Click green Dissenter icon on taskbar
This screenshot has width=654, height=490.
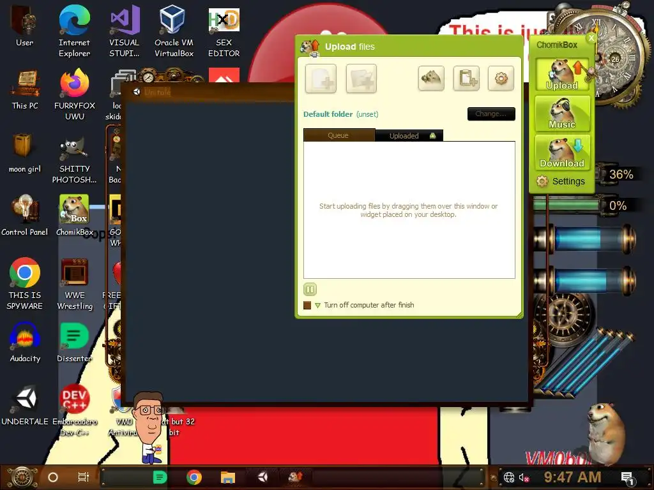tap(160, 477)
